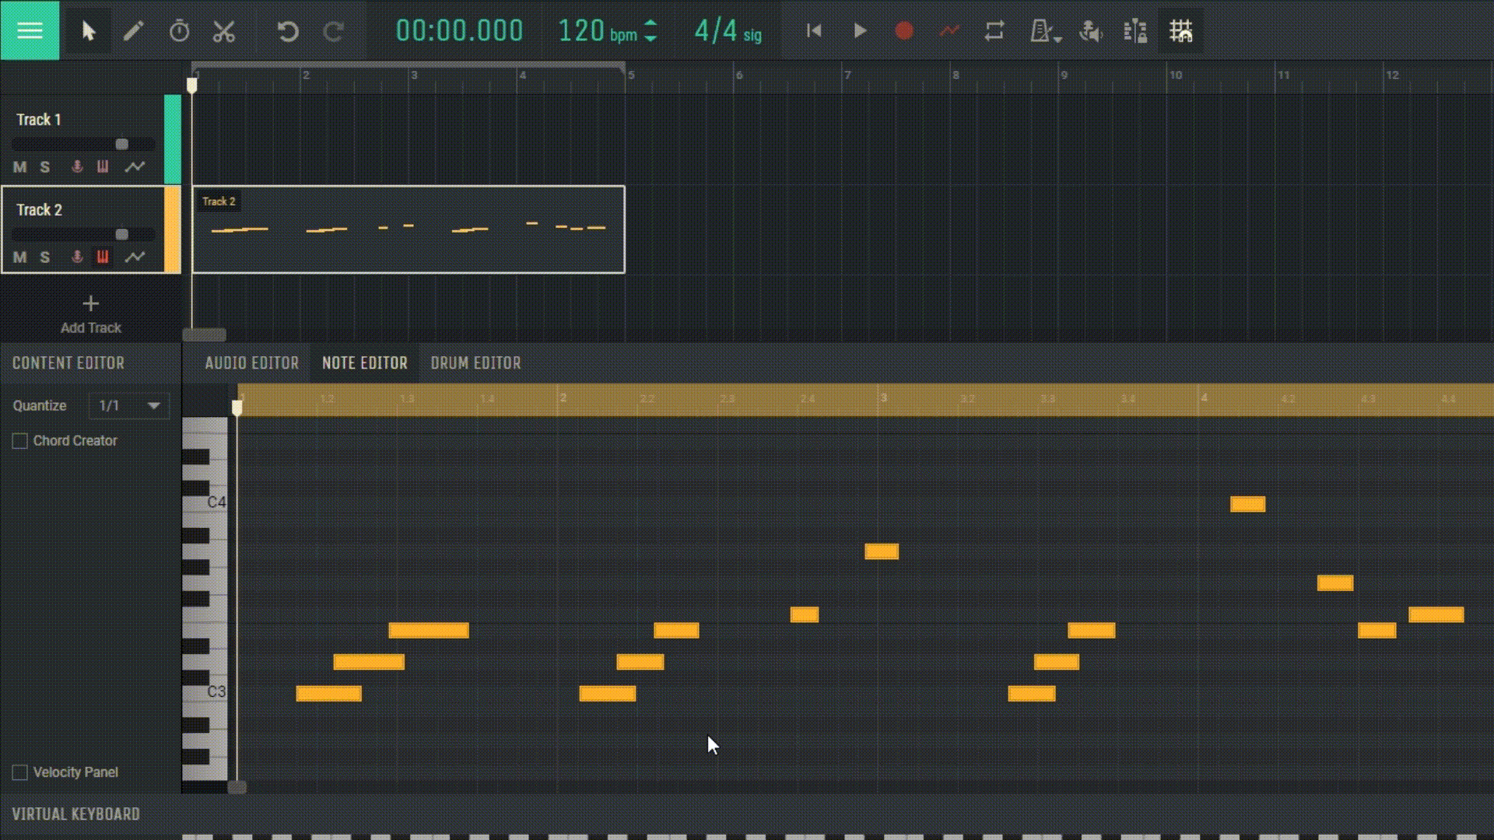Click the scissors/cut tool

tap(223, 31)
